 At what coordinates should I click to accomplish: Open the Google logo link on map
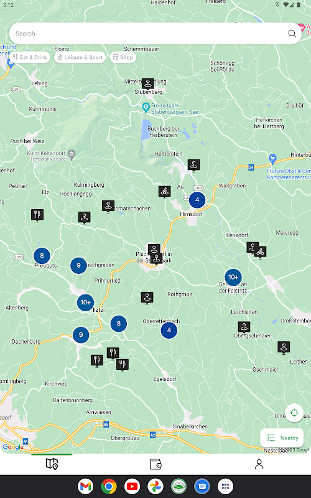click(x=13, y=447)
